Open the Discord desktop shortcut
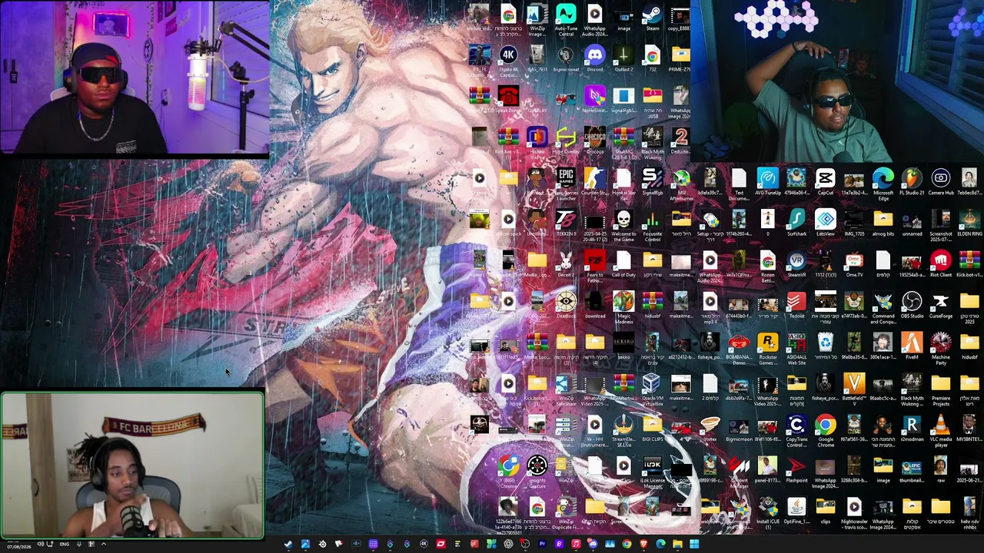This screenshot has height=553, width=984. pyautogui.click(x=594, y=59)
